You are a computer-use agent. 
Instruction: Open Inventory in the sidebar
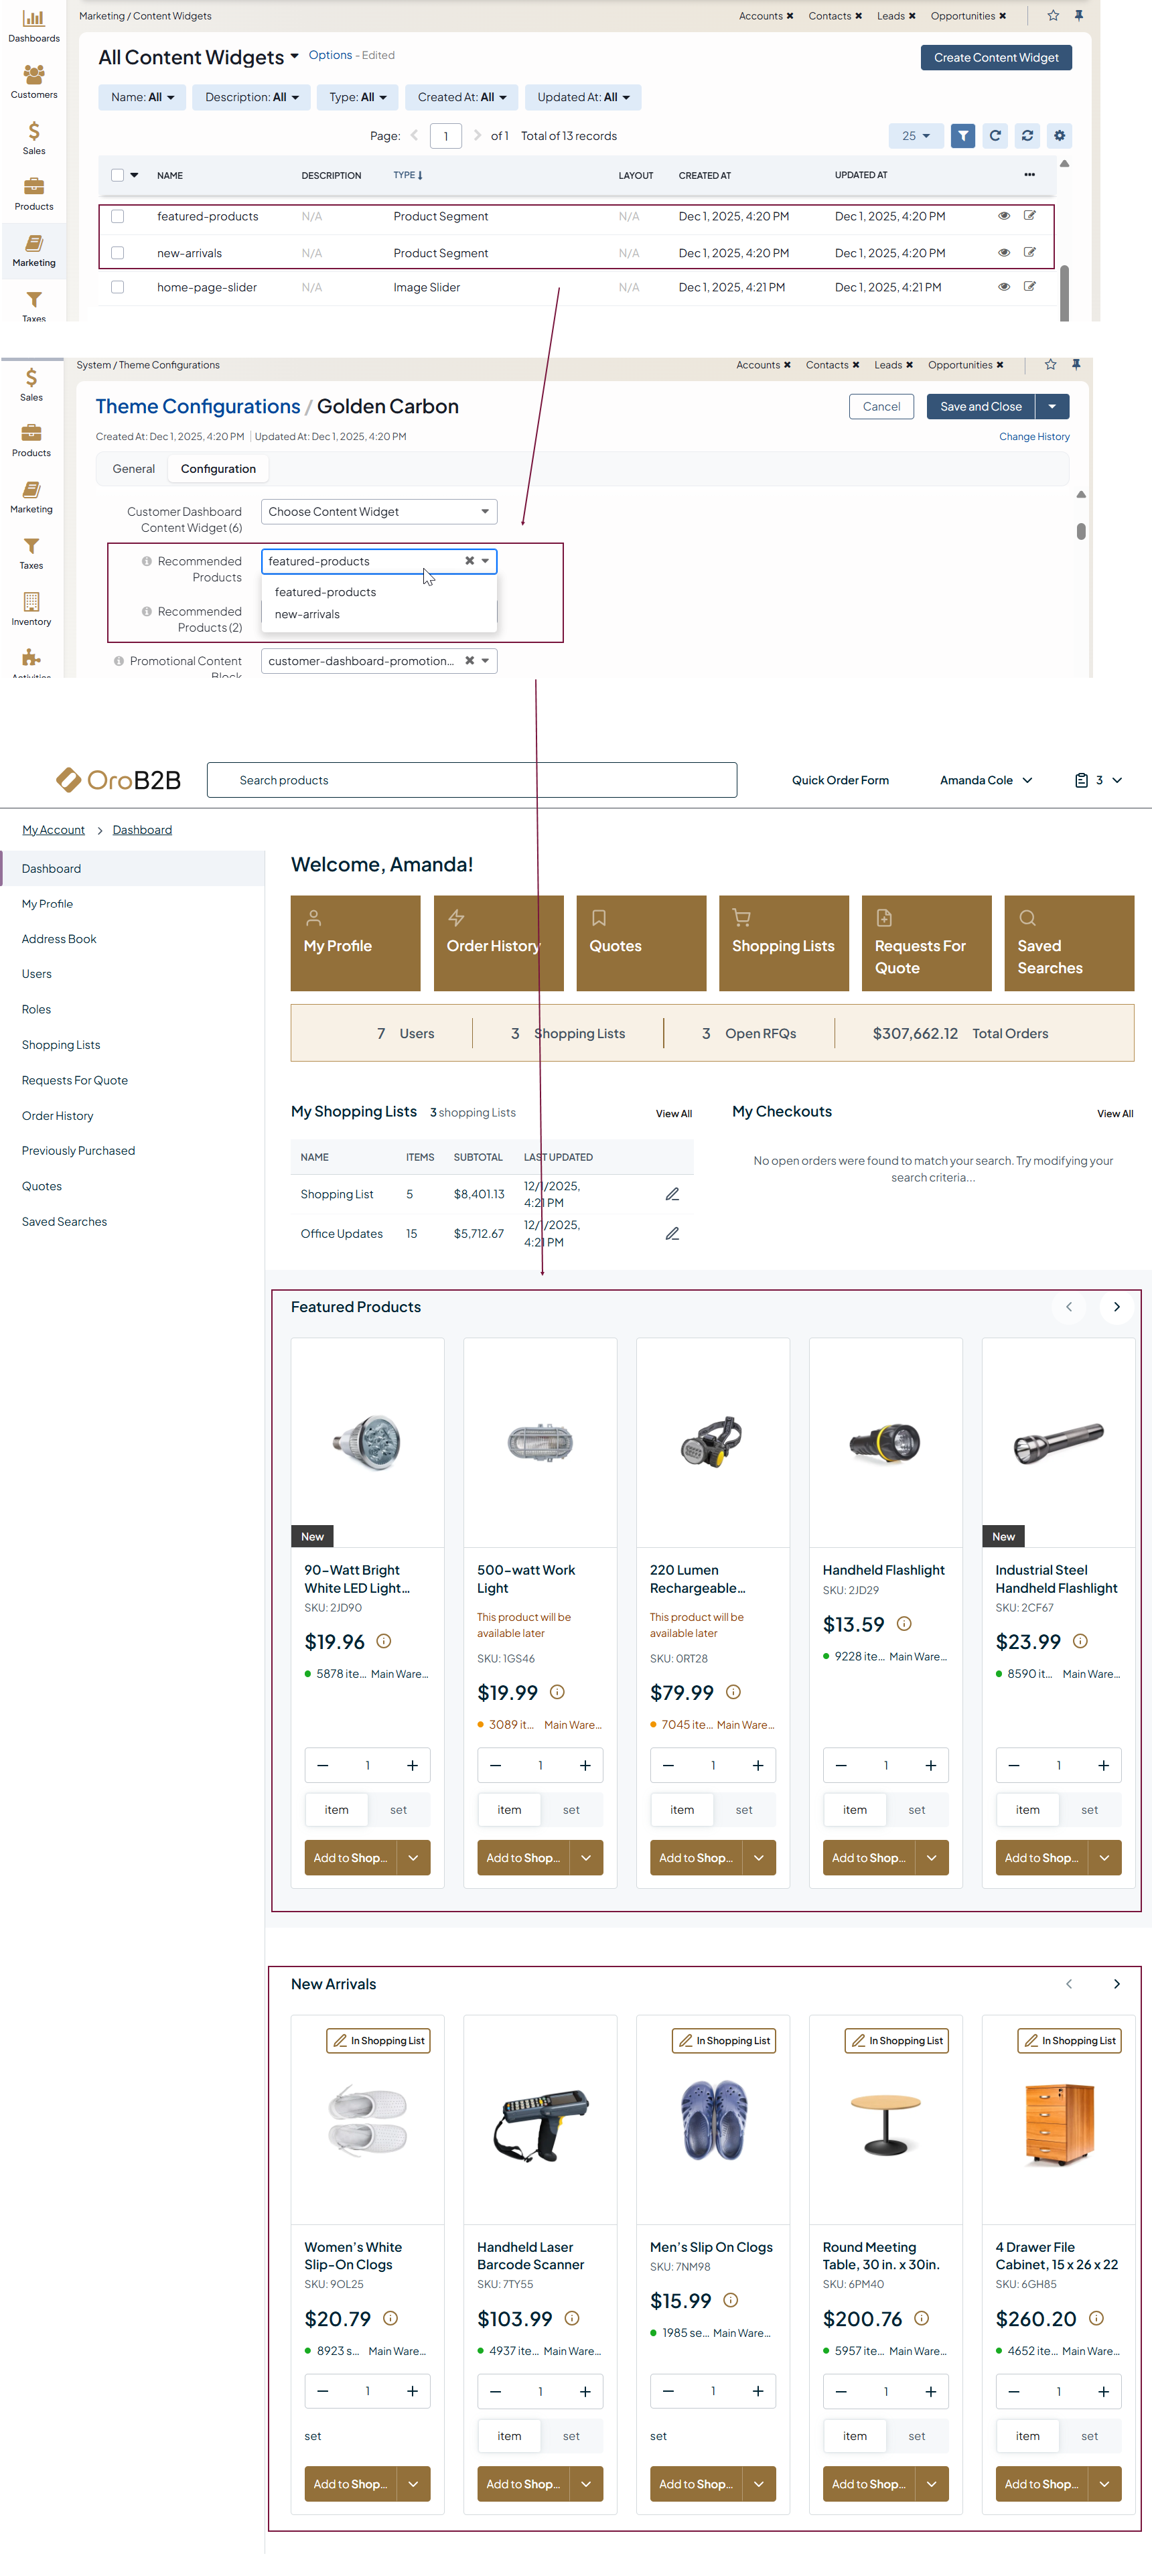31,608
